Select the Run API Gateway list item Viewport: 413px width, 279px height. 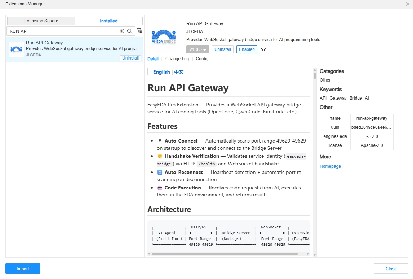pyautogui.click(x=75, y=49)
